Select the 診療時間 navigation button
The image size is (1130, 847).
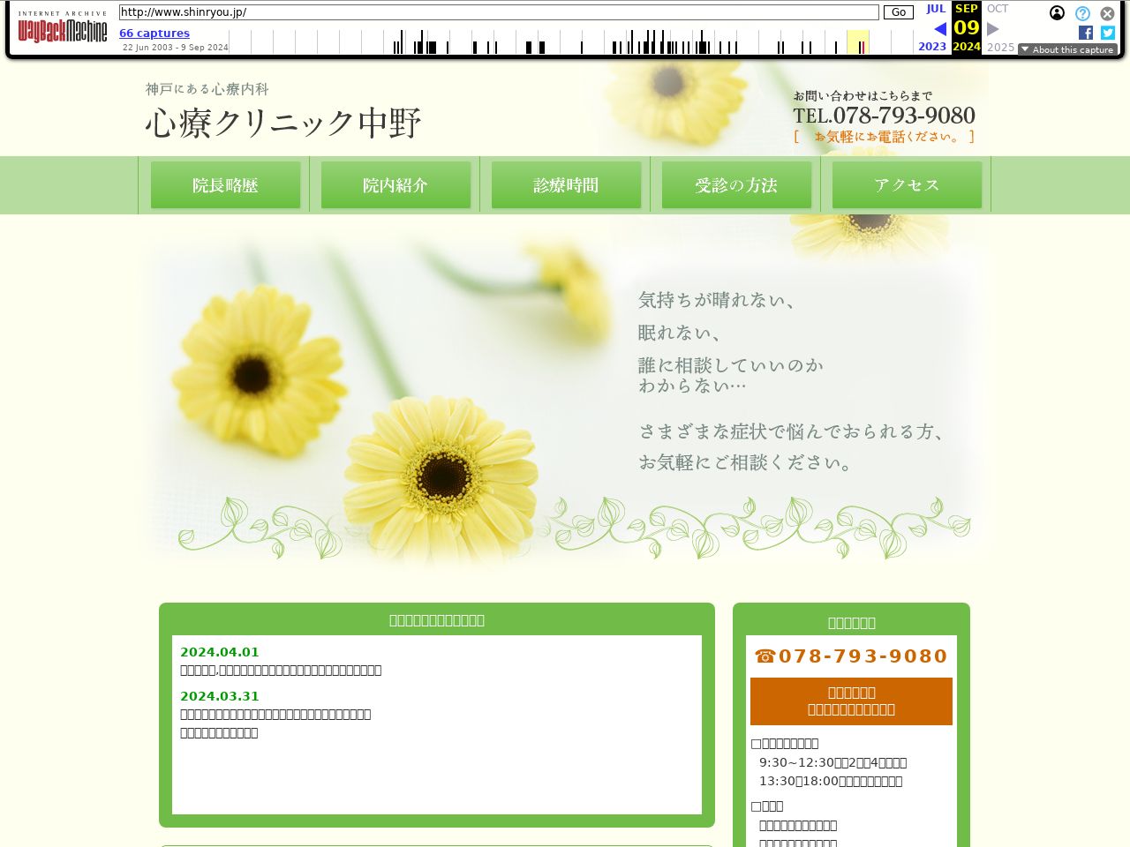click(566, 185)
